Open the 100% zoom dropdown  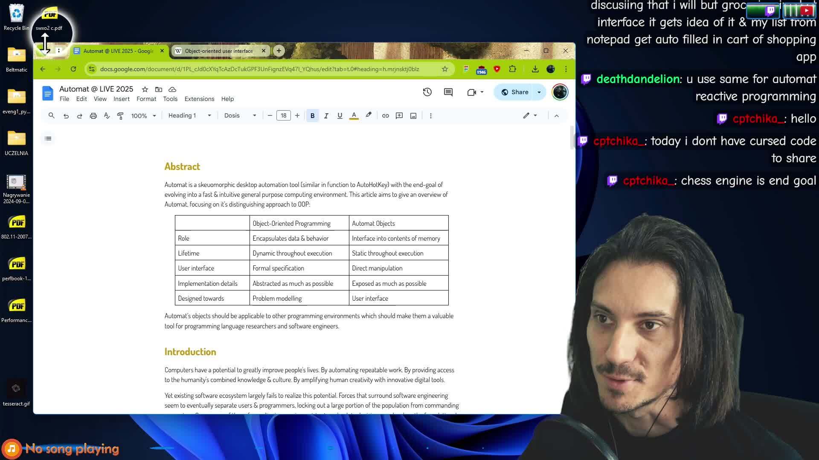tap(143, 116)
